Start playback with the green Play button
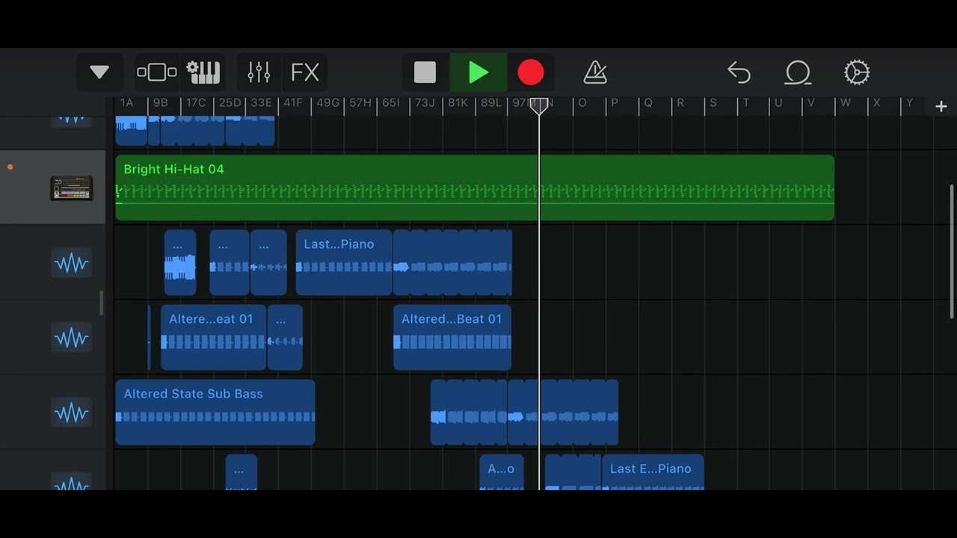The image size is (957, 538). pos(478,72)
